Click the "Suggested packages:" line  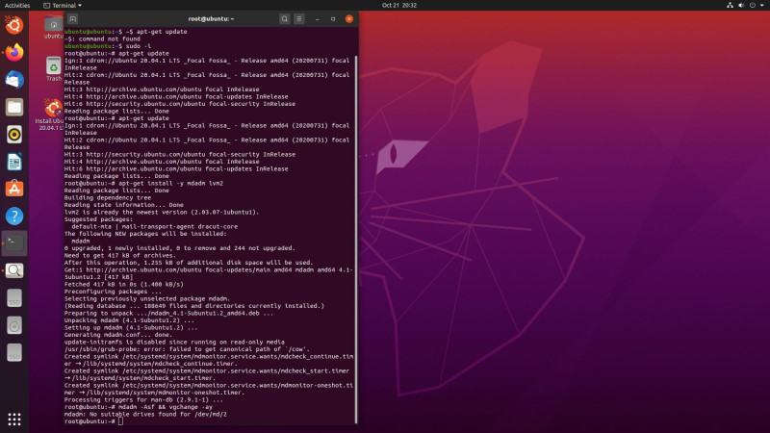coord(99,219)
